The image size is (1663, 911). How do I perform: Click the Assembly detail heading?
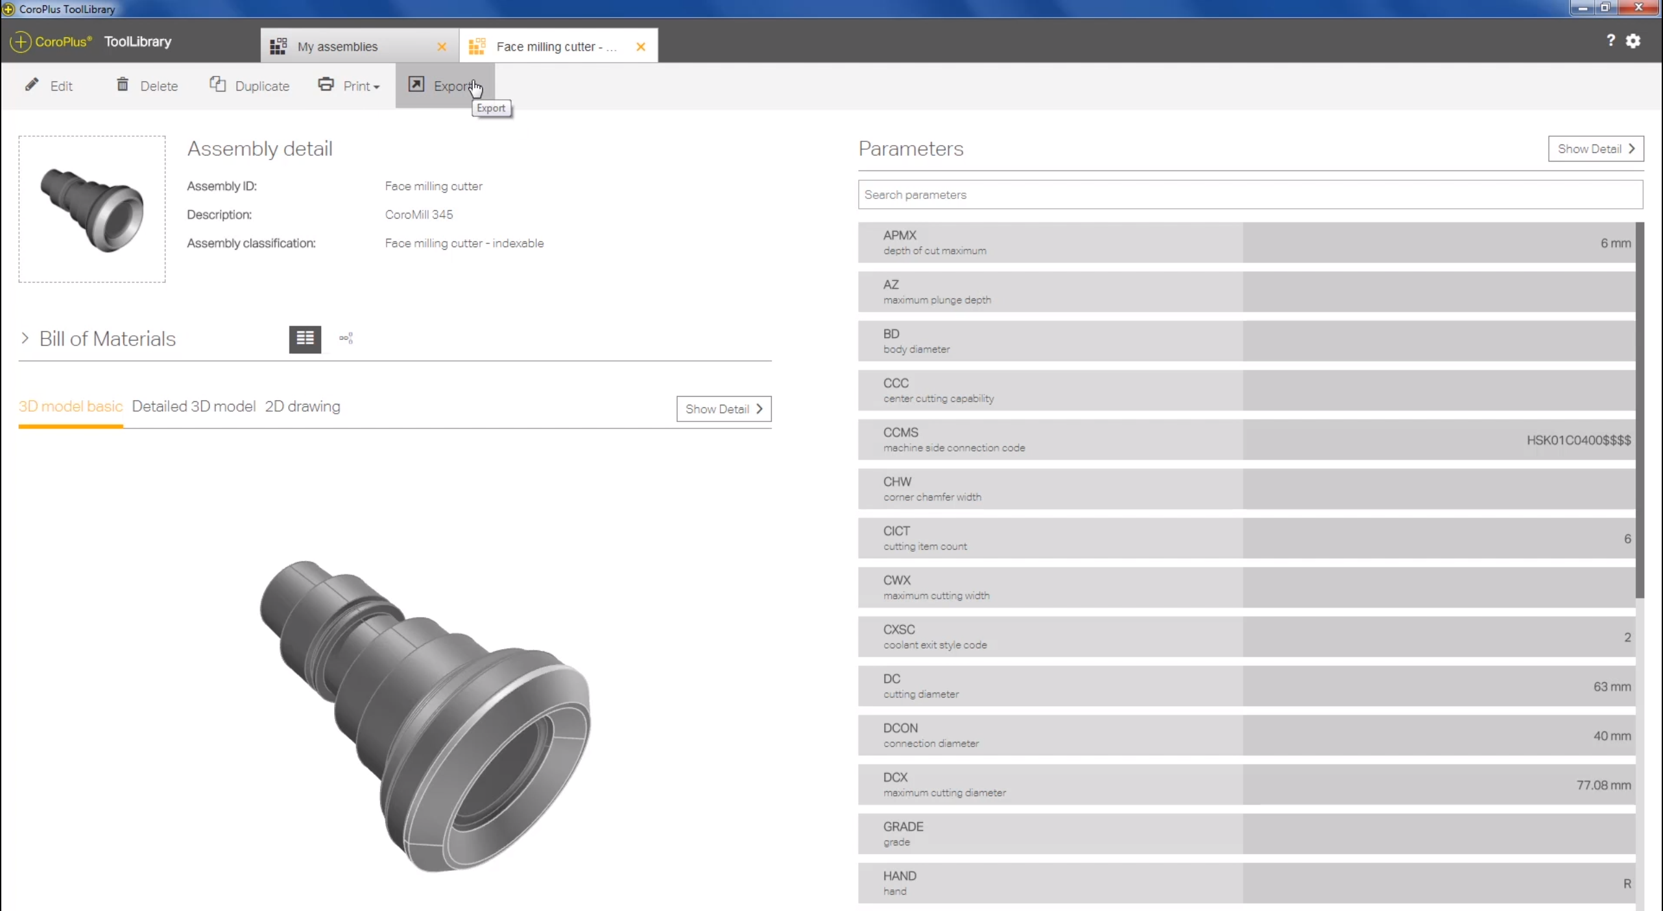click(259, 148)
